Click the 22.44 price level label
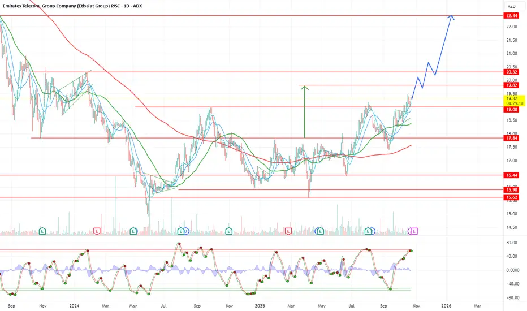The width and height of the screenshot is (527, 311). click(x=511, y=16)
